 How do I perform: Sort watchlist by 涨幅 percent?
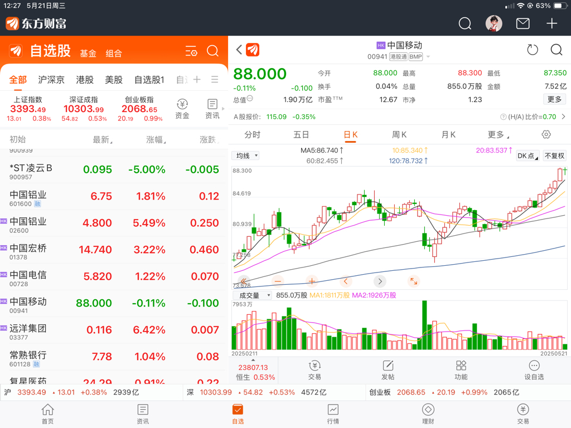(x=156, y=140)
